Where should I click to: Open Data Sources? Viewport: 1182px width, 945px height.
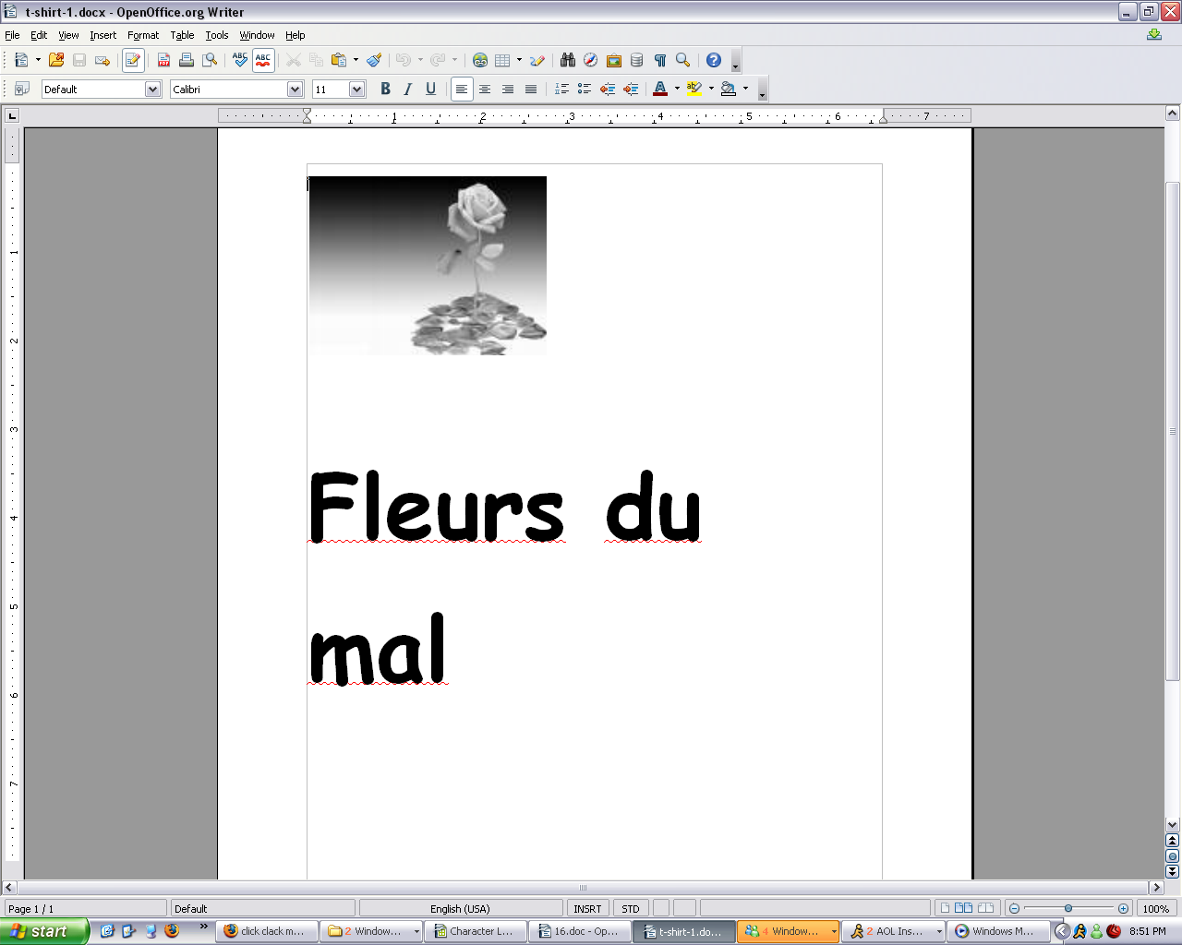[x=637, y=60]
